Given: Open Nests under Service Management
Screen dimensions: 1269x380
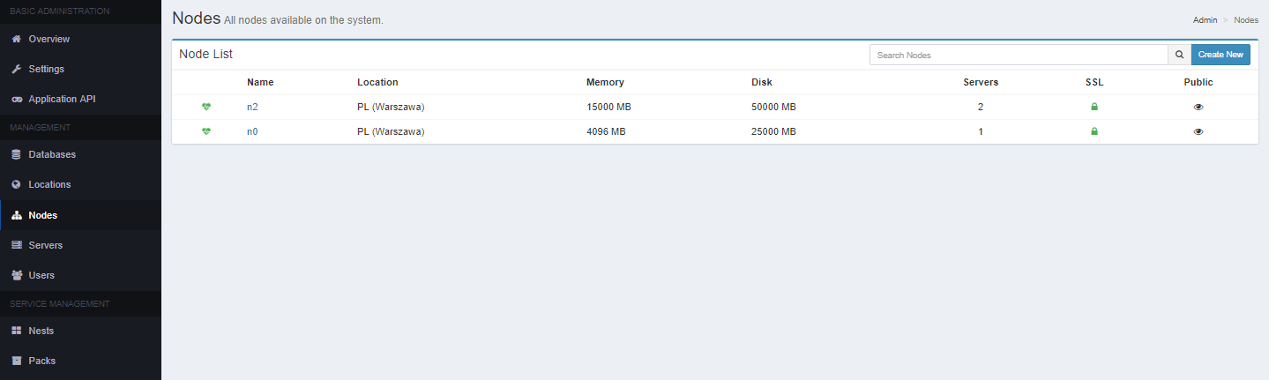Looking at the screenshot, I should (41, 331).
